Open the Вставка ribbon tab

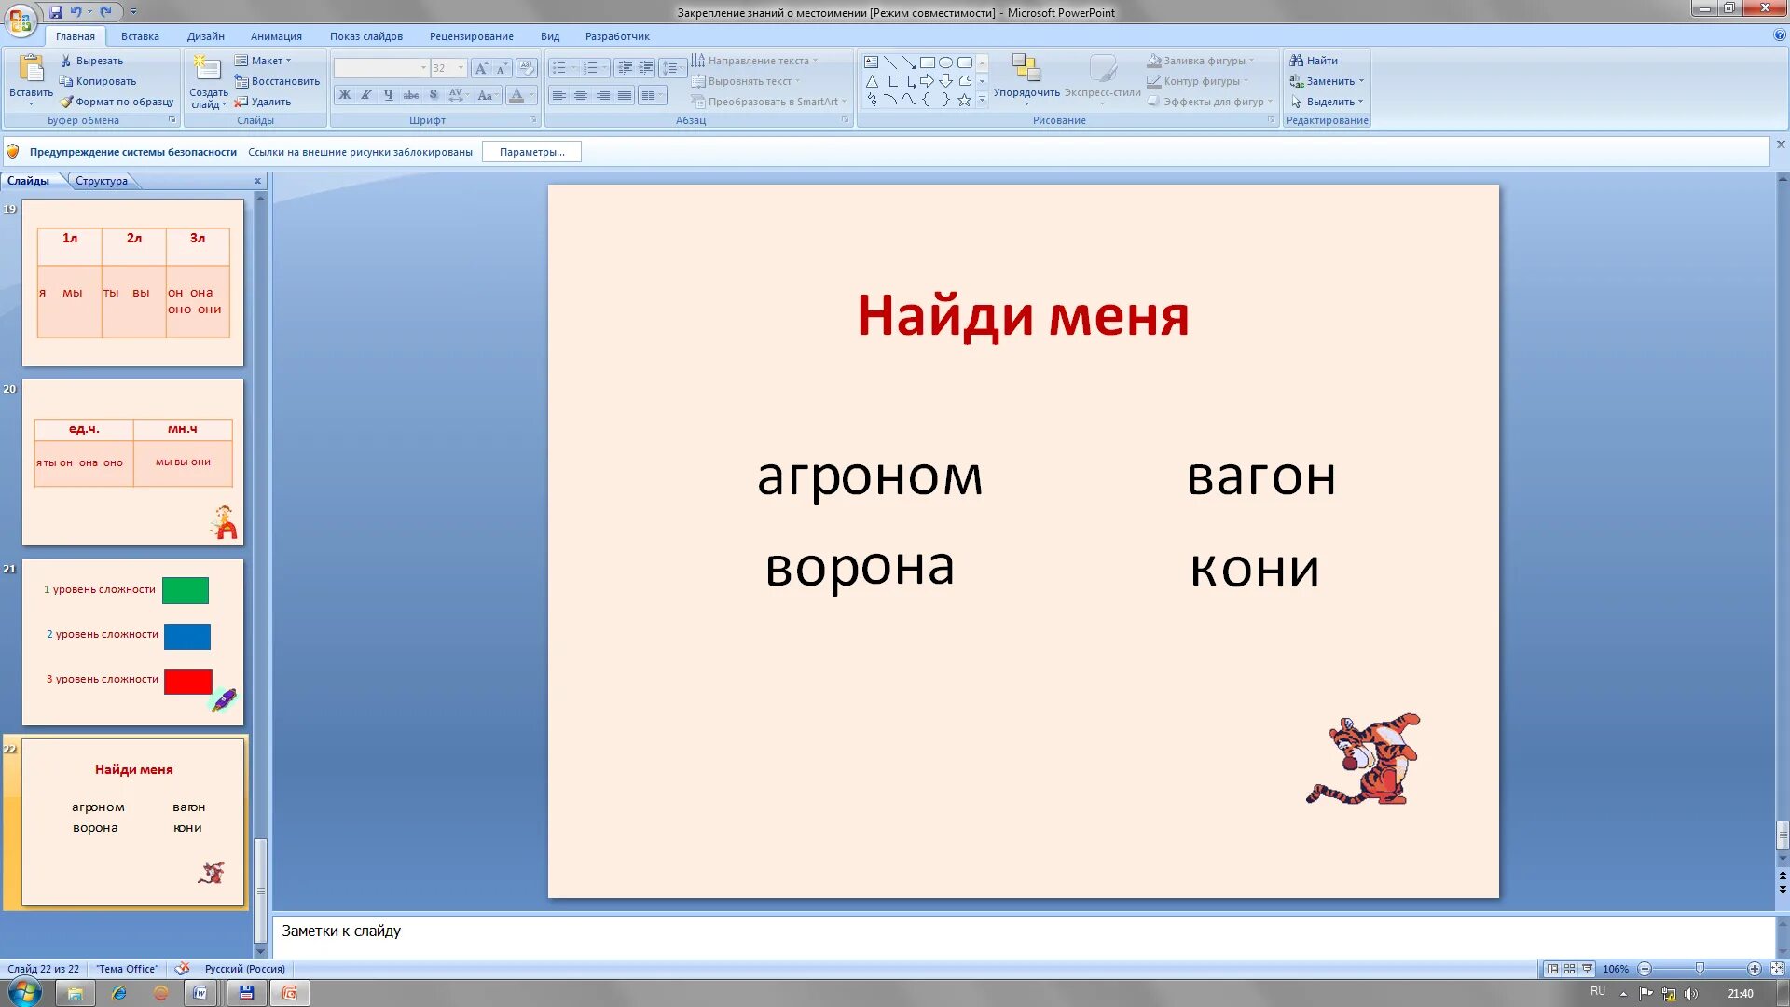pos(140,36)
